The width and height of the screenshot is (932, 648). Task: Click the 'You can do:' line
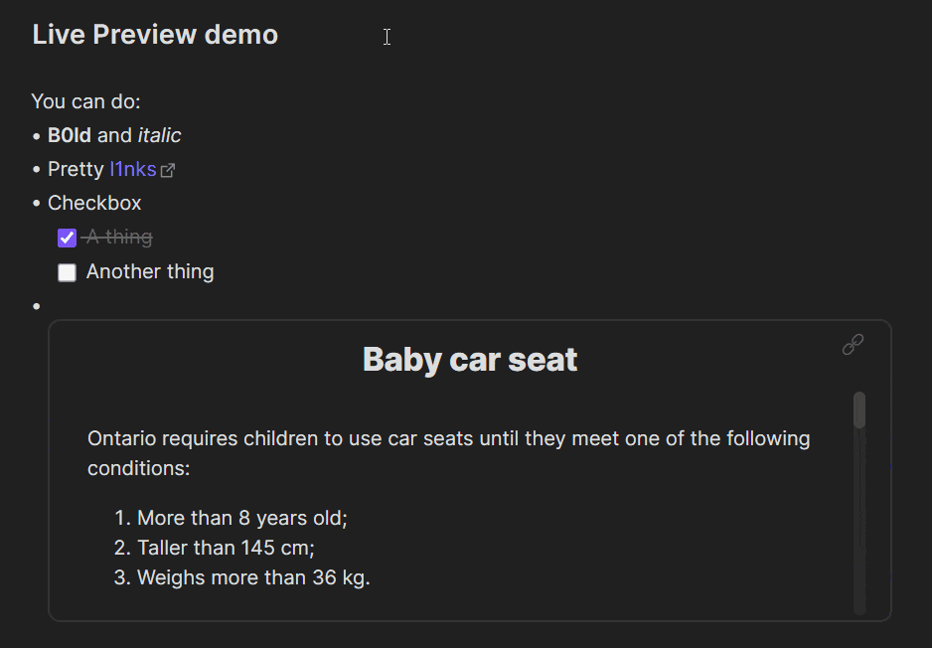point(85,101)
